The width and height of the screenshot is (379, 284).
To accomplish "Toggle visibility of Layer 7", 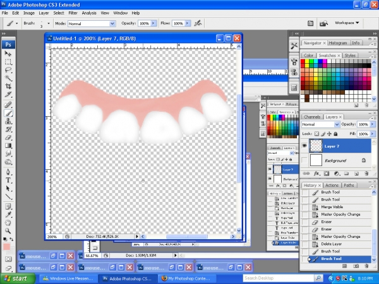I will (304, 146).
